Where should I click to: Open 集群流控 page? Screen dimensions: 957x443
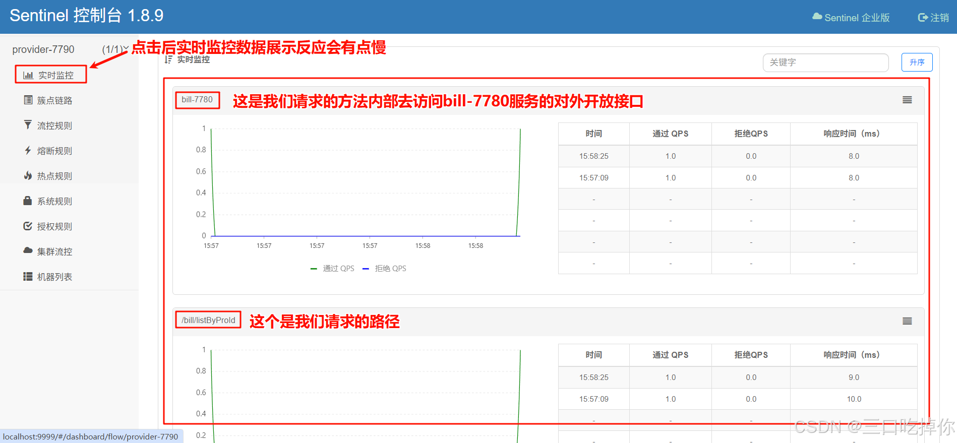pyautogui.click(x=54, y=251)
